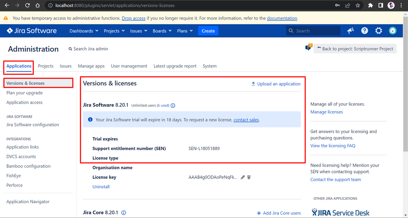This screenshot has height=218, width=408.
Task: Click the share page icon in address bar
Action: tap(348, 5)
